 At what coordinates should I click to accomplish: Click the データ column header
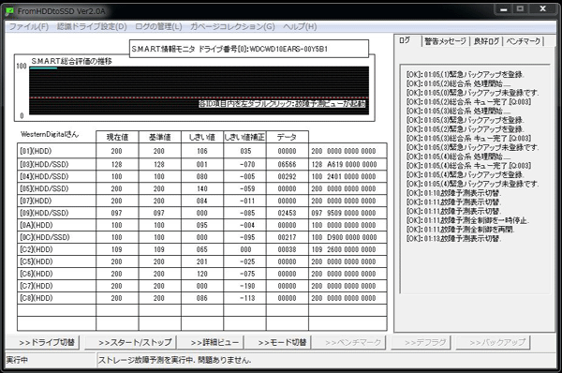point(288,137)
